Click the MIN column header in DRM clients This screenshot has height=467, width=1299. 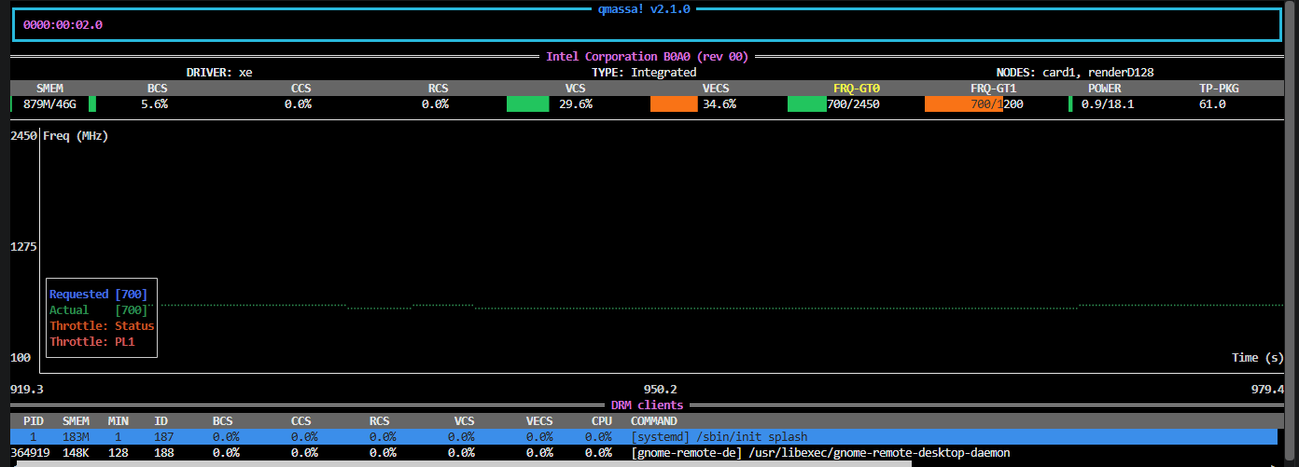[x=119, y=421]
